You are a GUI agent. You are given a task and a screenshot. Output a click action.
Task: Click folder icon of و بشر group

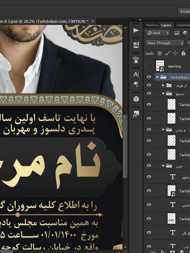click(x=169, y=129)
